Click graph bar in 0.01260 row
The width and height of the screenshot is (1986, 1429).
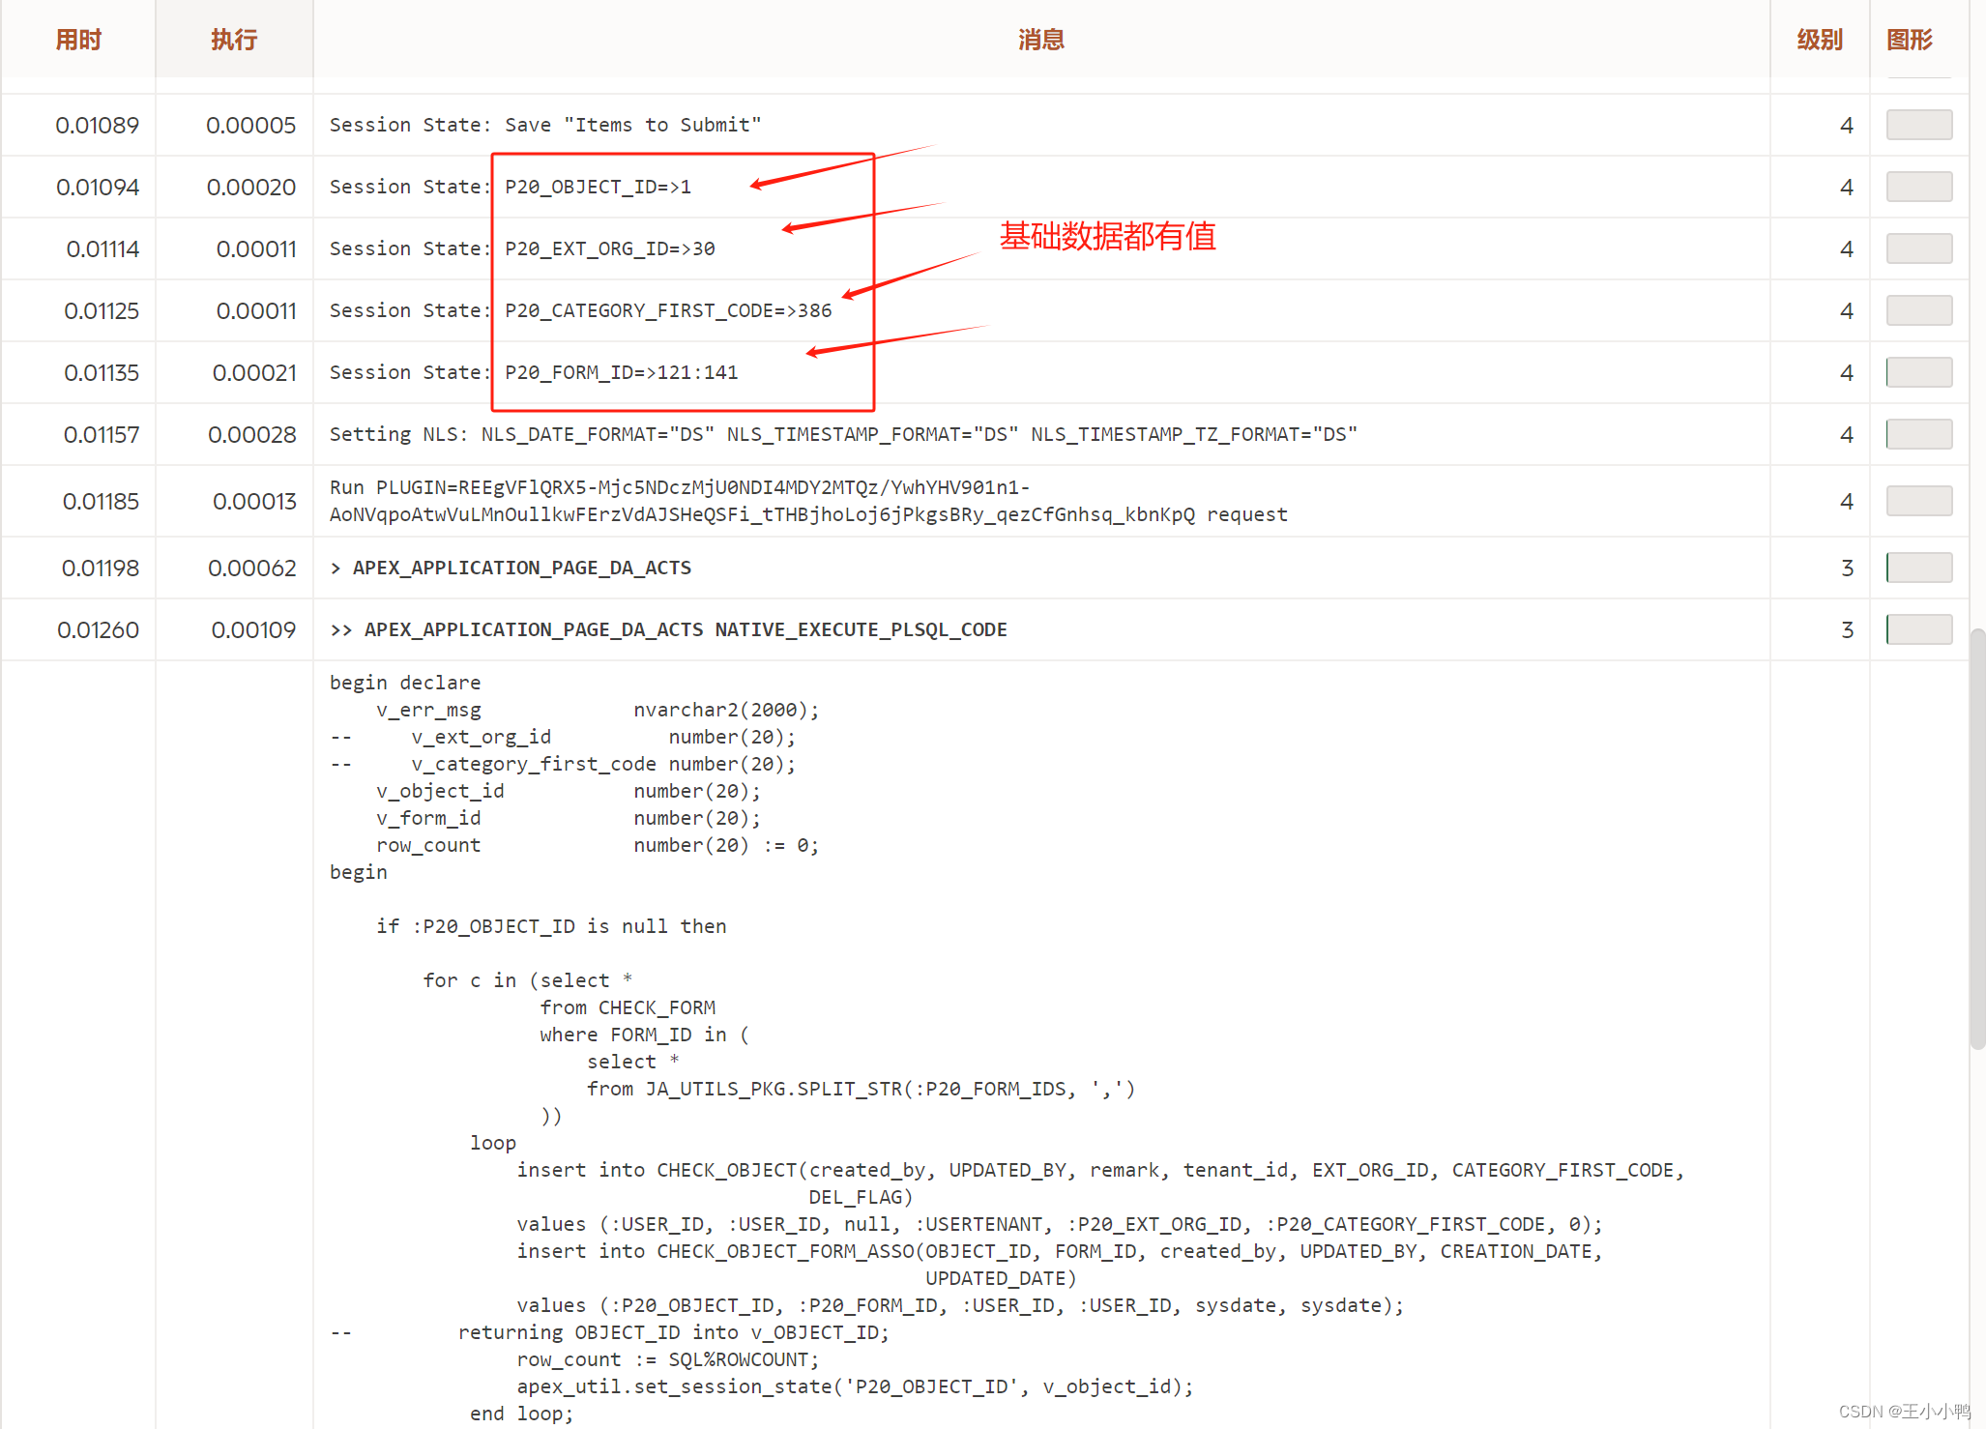pyautogui.click(x=1919, y=629)
